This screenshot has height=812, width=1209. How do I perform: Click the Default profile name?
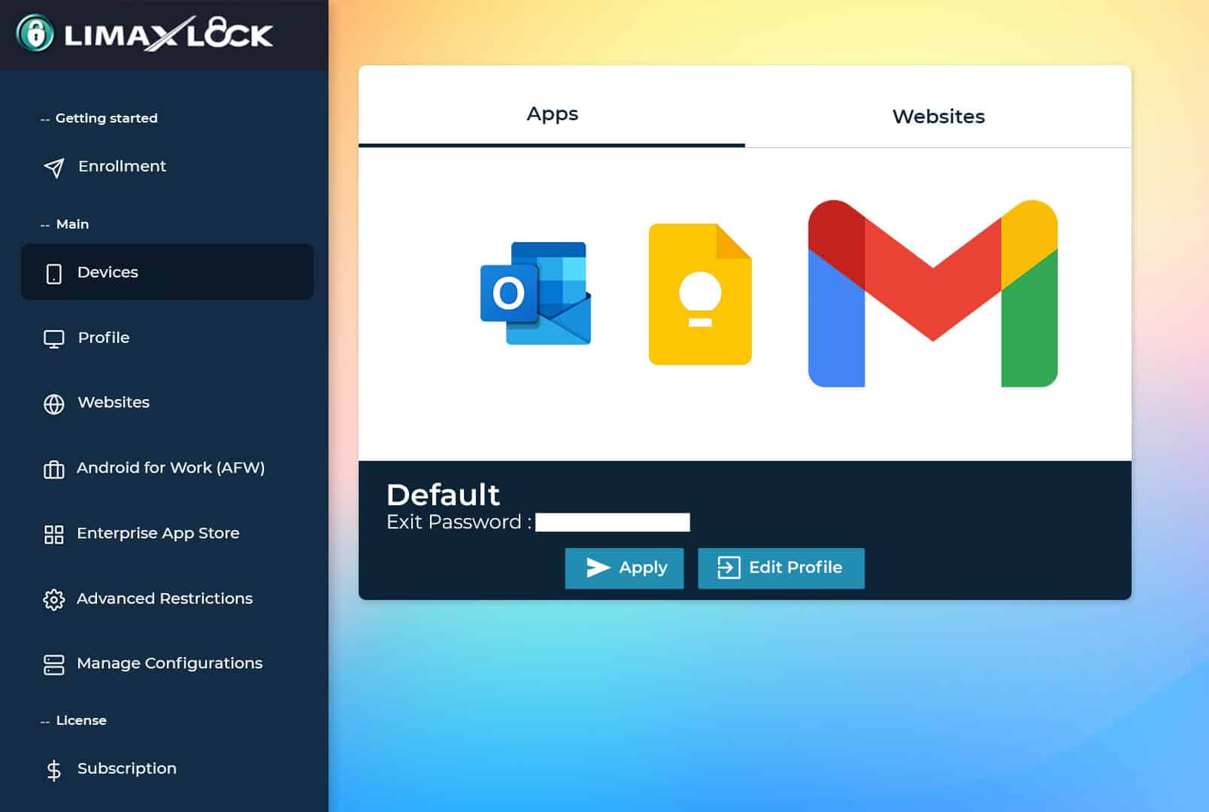pos(443,495)
